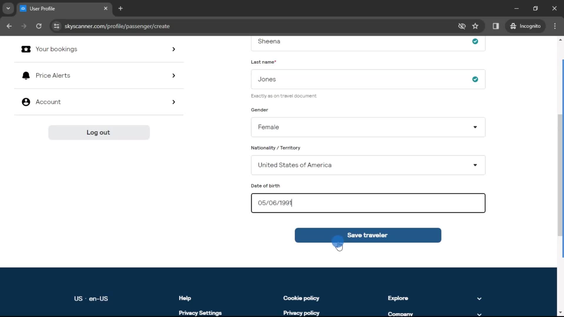Click the Save traveler button
This screenshot has width=564, height=317.
pyautogui.click(x=368, y=235)
